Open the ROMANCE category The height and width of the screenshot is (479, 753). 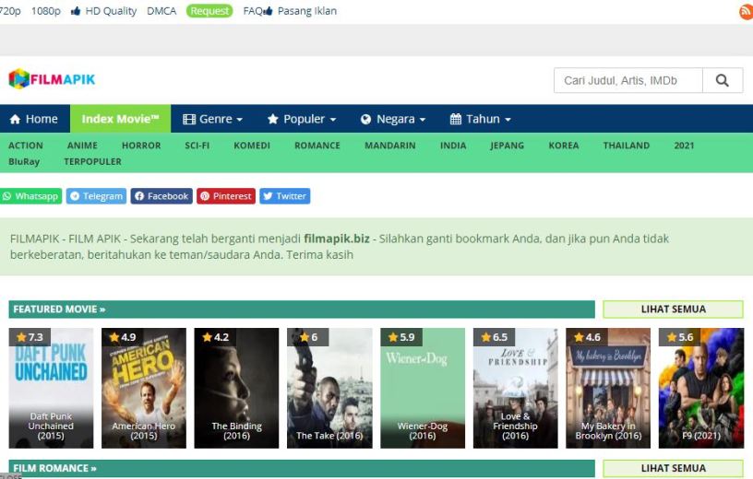[x=317, y=146]
